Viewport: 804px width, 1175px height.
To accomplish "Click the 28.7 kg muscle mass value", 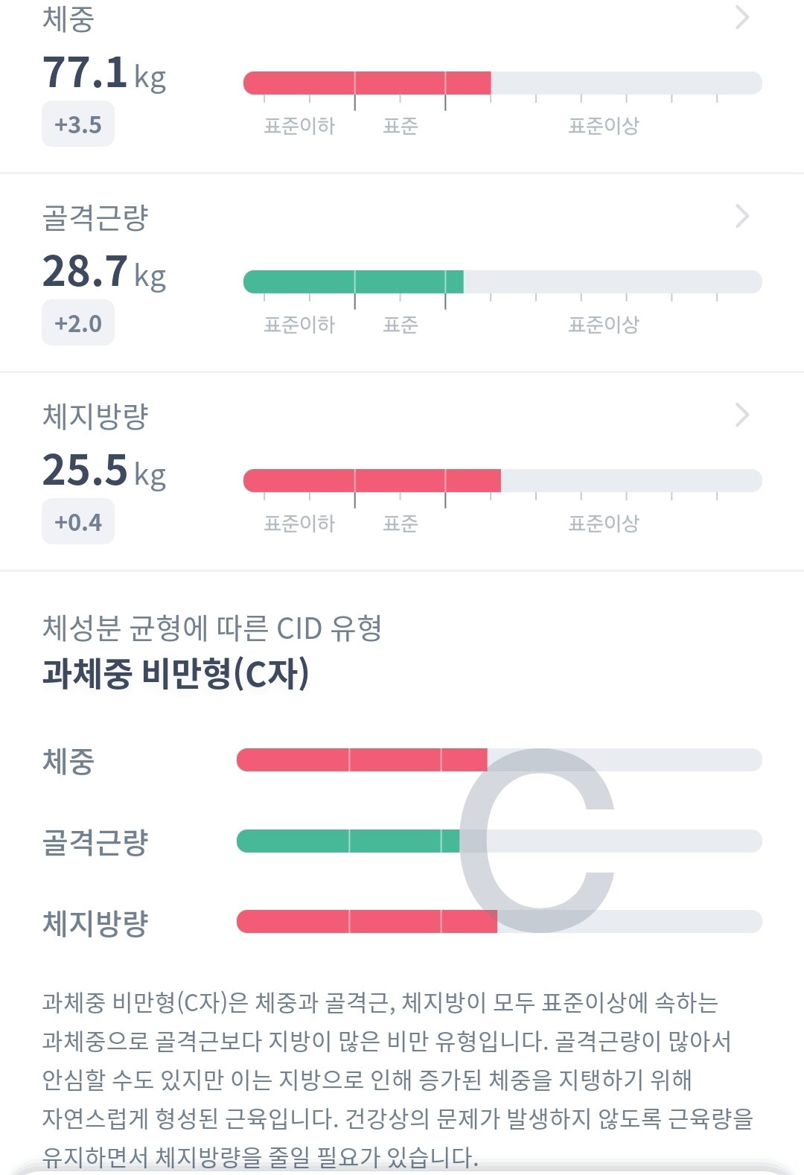I will [x=104, y=272].
